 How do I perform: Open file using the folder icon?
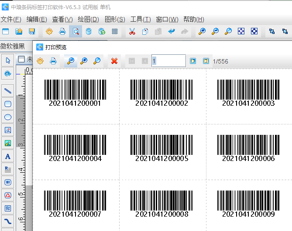[19, 31]
